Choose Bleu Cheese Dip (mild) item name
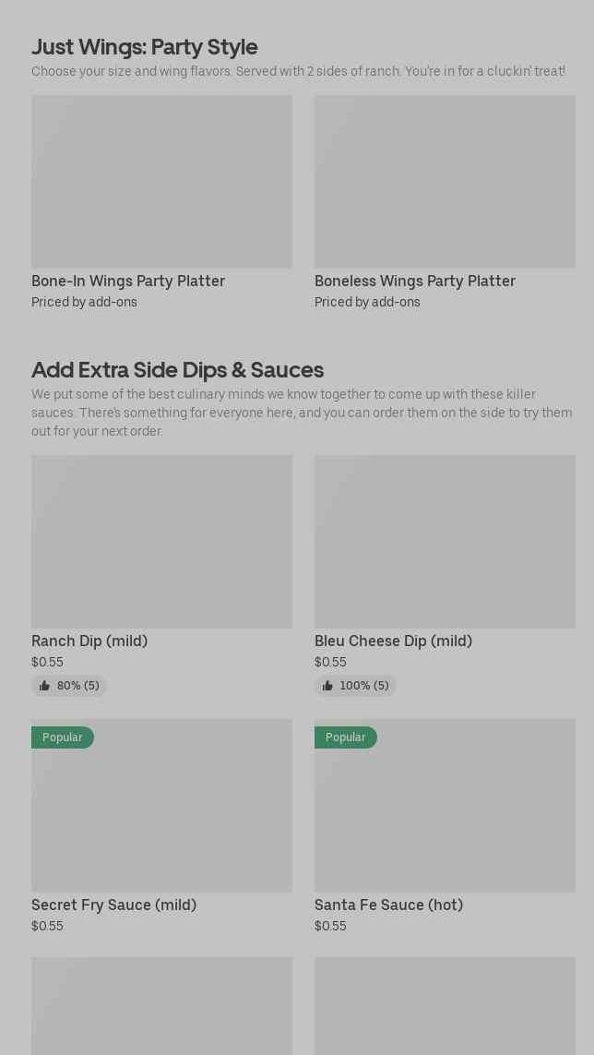594x1055 pixels. (x=393, y=641)
